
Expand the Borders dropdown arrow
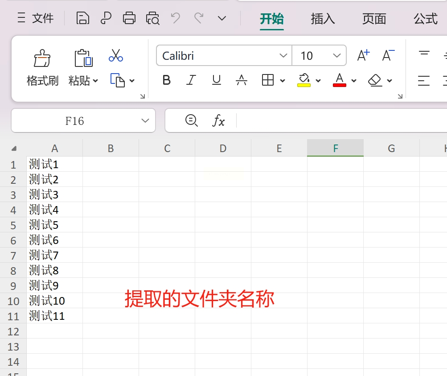point(282,81)
